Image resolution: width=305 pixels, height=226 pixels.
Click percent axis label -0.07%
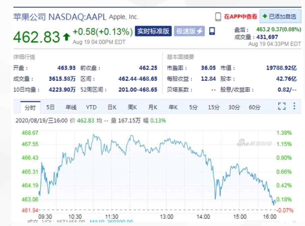(x=285, y=210)
